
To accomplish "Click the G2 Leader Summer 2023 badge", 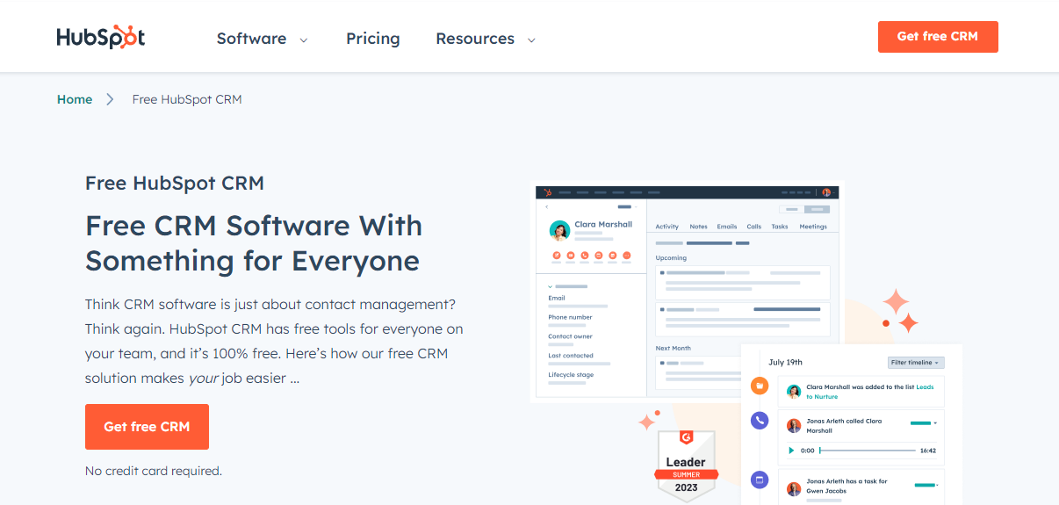I will click(687, 465).
